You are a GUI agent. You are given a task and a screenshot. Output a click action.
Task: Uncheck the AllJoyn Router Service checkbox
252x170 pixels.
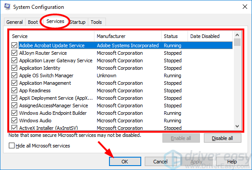click(14, 53)
